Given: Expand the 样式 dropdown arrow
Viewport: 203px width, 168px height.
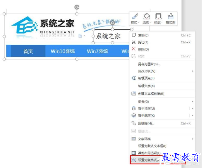Looking at the screenshot, I should click(138, 23).
